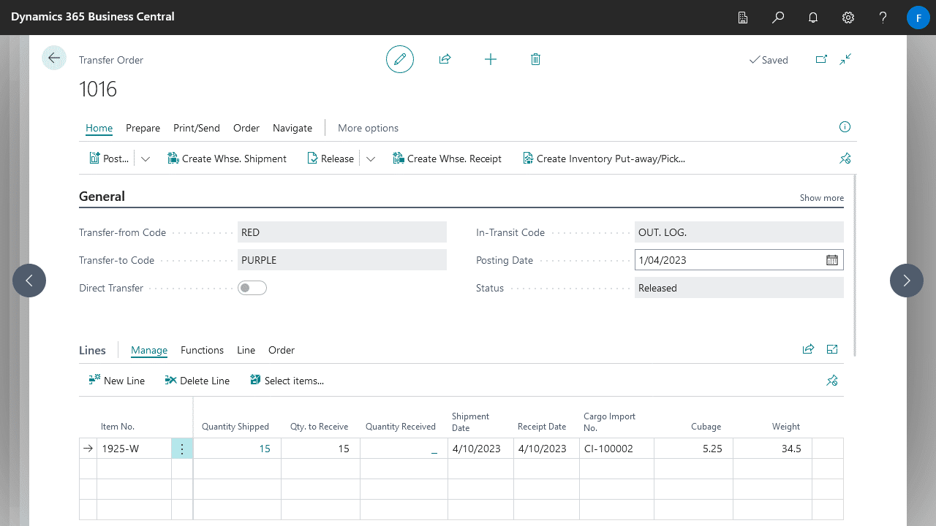Click the plus icon to create new

pos(491,59)
